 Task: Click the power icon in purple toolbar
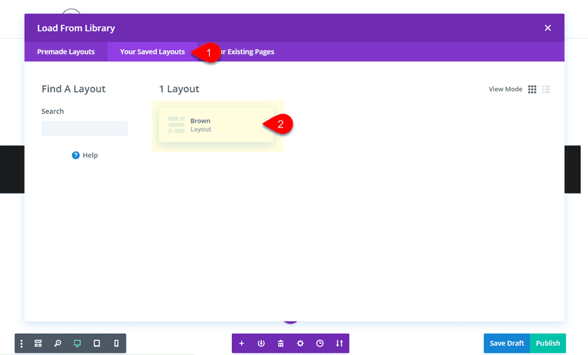[x=261, y=344]
